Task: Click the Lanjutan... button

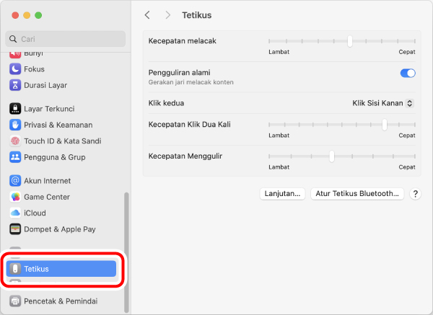Action: click(282, 194)
